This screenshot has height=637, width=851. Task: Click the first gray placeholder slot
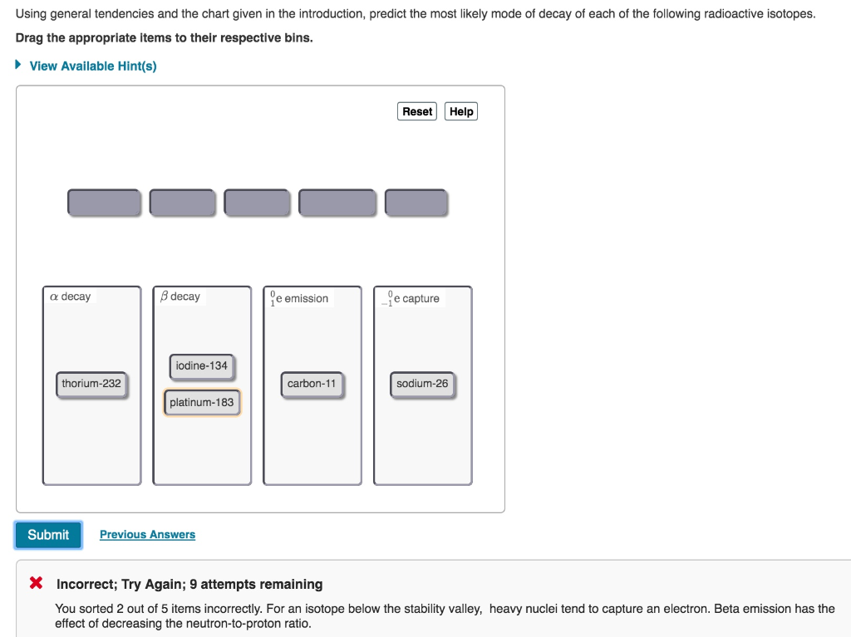pyautogui.click(x=105, y=202)
